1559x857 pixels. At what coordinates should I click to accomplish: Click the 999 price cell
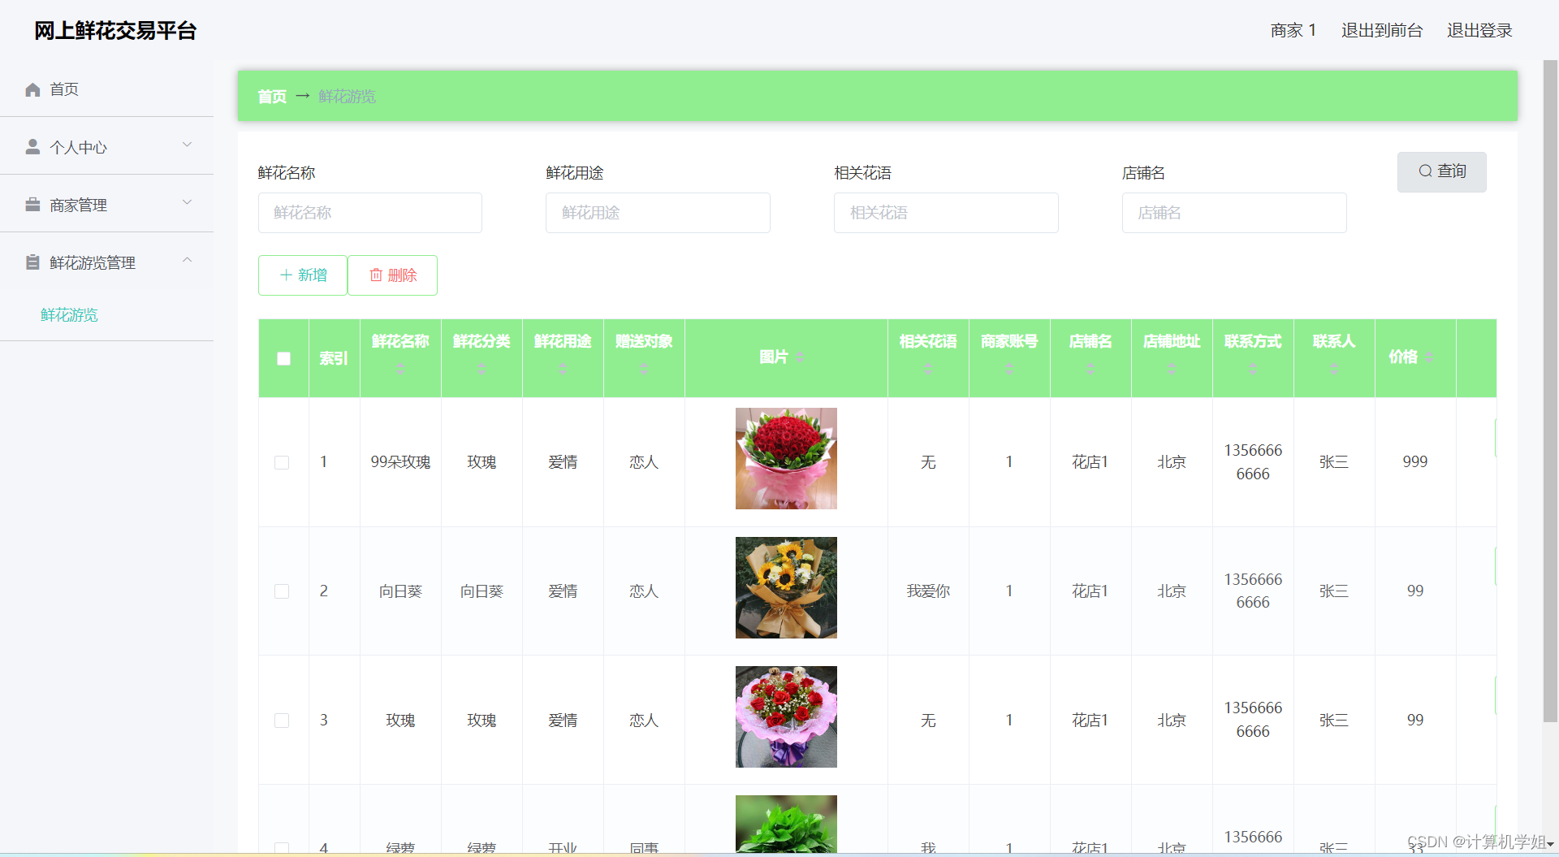(x=1415, y=461)
